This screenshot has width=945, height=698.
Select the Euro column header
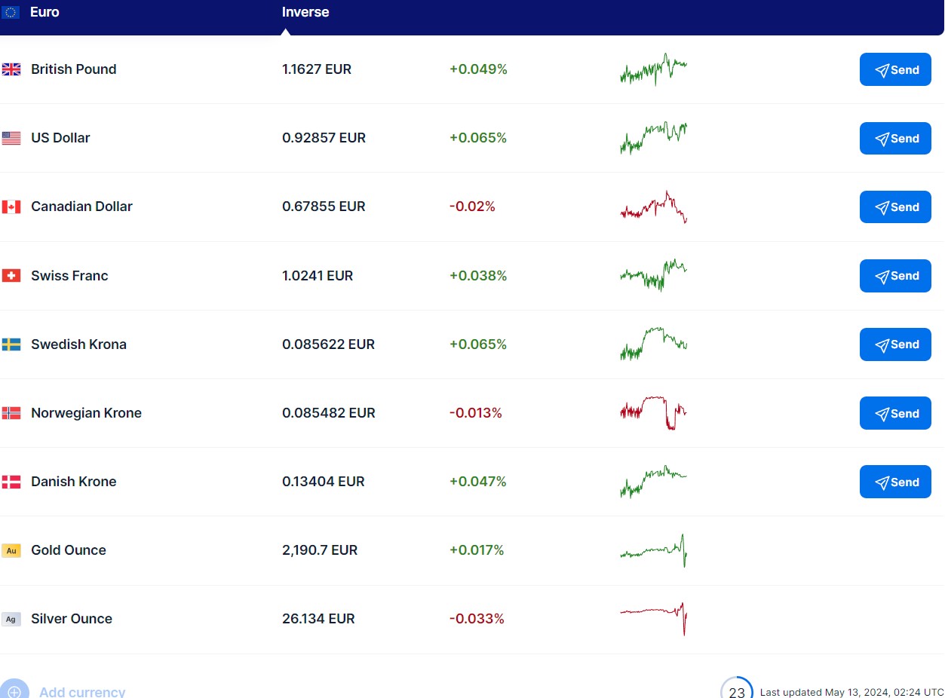point(44,12)
